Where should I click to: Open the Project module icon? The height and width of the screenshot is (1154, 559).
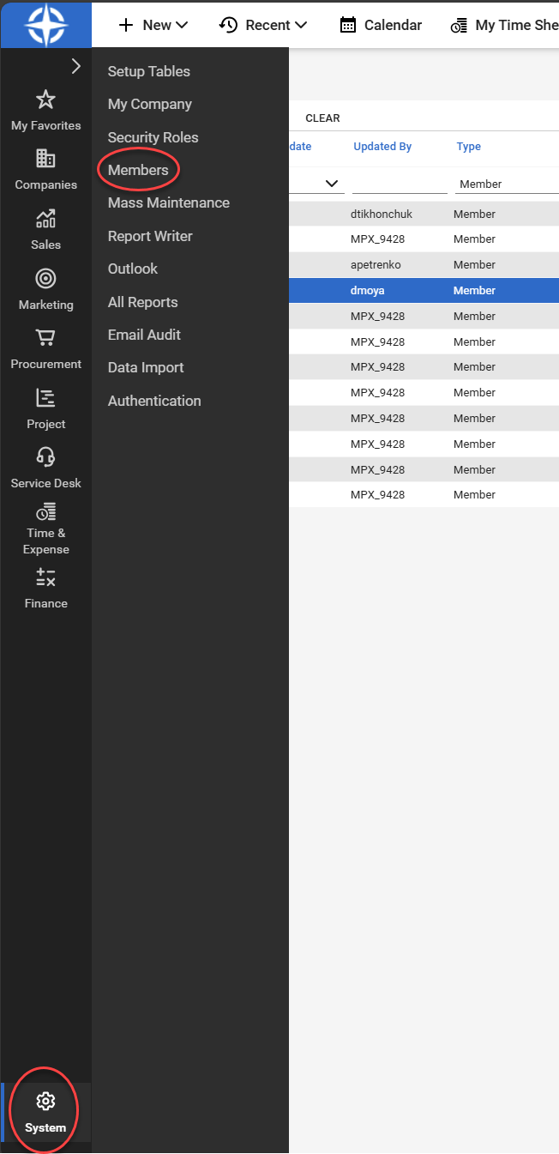click(x=45, y=398)
